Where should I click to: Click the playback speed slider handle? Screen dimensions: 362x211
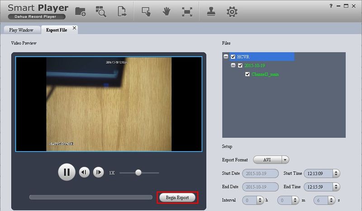(x=138, y=173)
